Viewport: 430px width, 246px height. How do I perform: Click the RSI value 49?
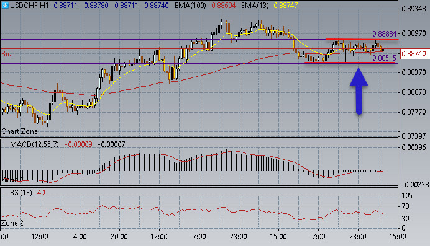(x=41, y=193)
